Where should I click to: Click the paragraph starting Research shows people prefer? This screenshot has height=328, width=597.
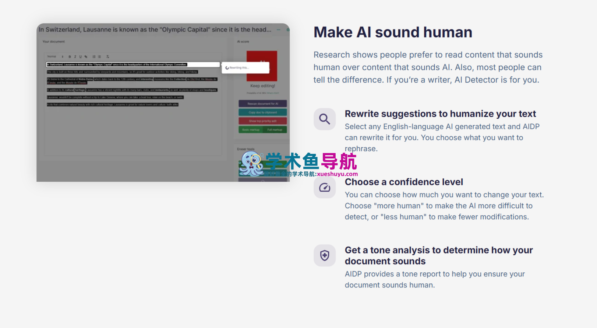(x=428, y=67)
